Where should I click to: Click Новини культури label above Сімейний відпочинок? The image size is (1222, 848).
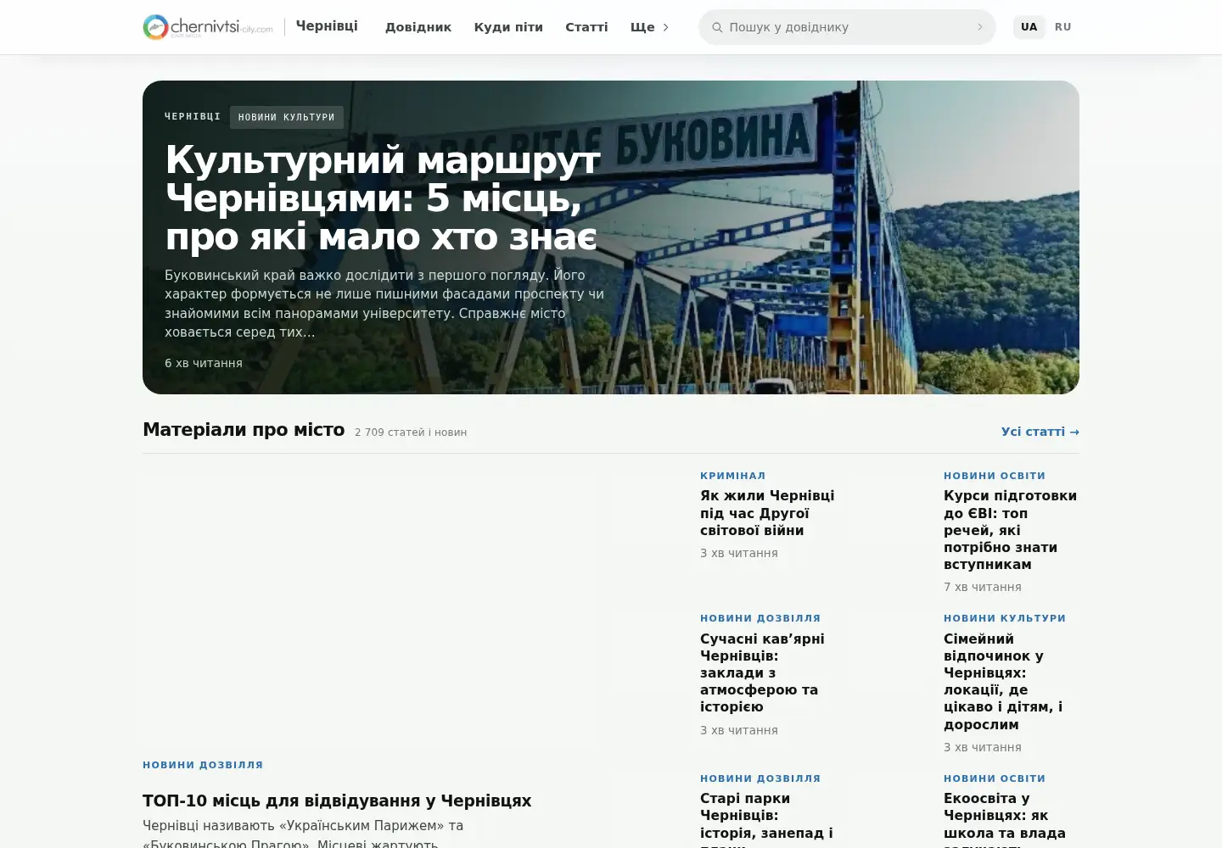[x=1005, y=618]
